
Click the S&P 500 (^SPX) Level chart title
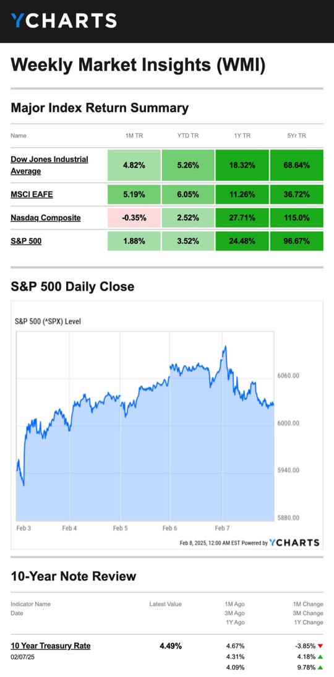pos(48,322)
